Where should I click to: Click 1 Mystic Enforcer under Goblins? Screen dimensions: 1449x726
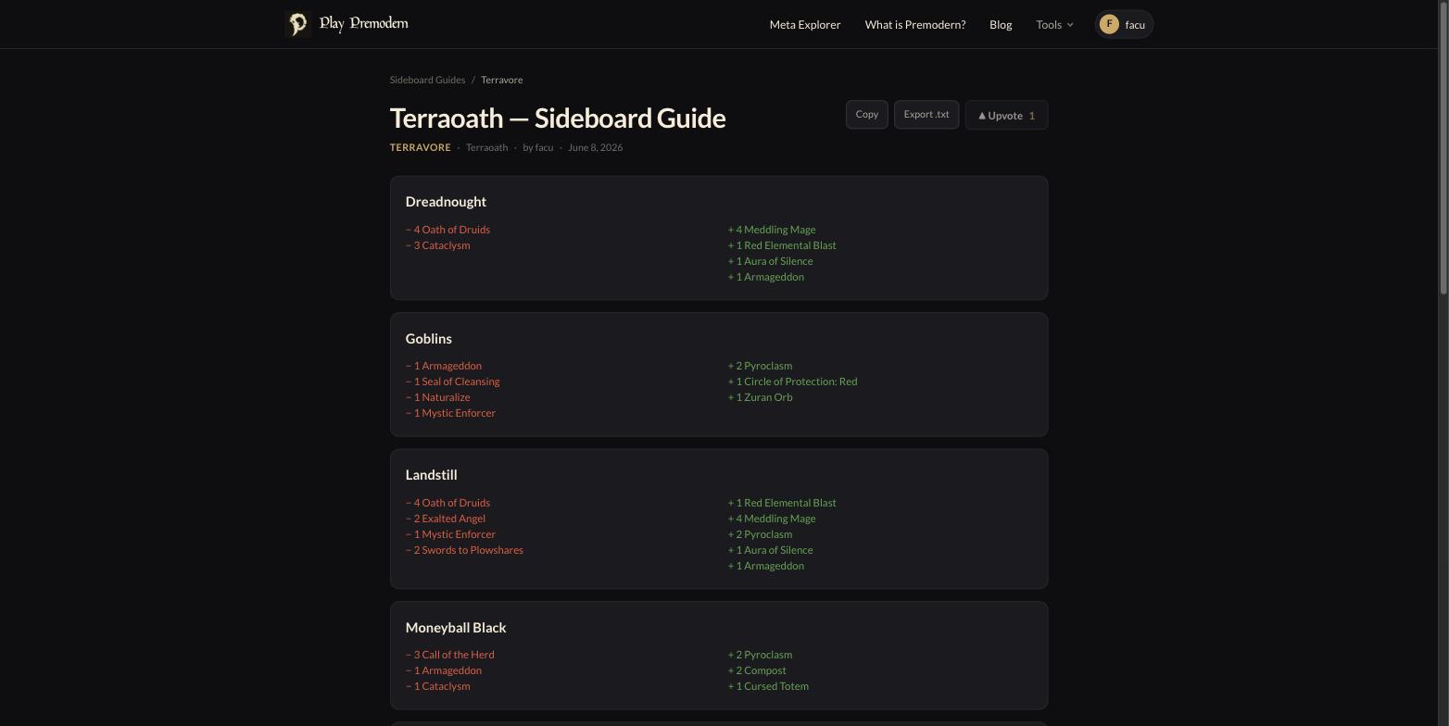[450, 413]
